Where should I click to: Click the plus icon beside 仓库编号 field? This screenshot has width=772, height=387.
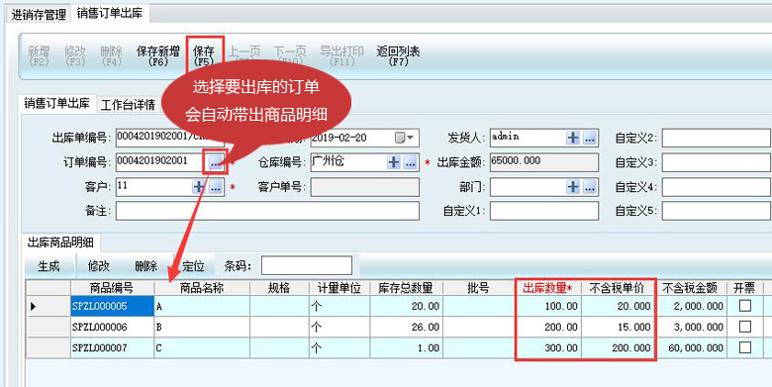(393, 162)
